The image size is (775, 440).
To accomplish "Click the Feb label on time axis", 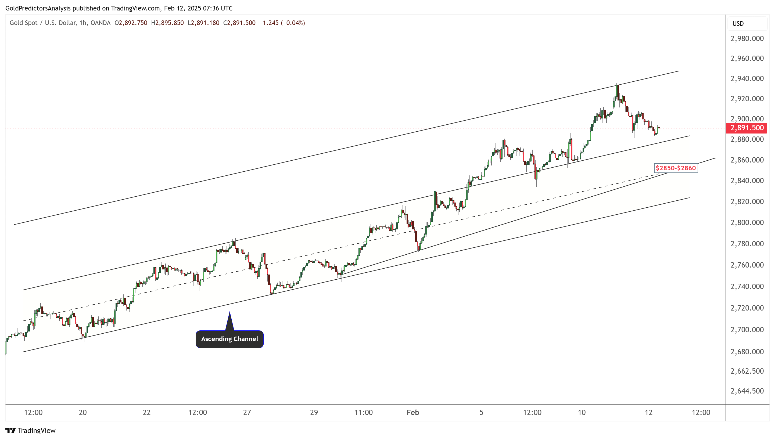I will (413, 413).
